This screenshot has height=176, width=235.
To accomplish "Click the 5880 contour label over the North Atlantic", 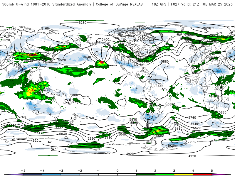I will [x=165, y=62].
